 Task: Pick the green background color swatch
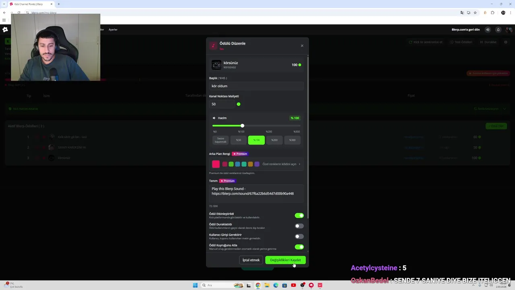pyautogui.click(x=231, y=164)
